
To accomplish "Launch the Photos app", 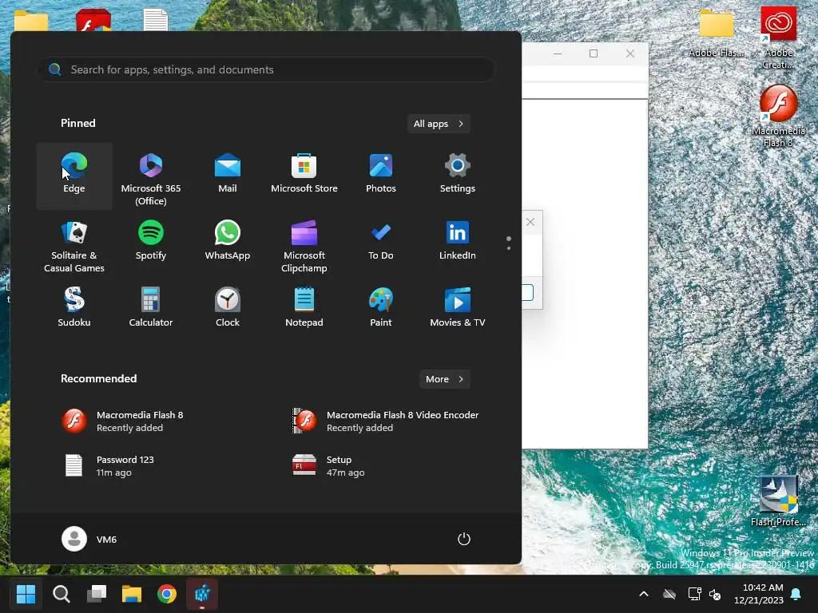I will tap(381, 176).
